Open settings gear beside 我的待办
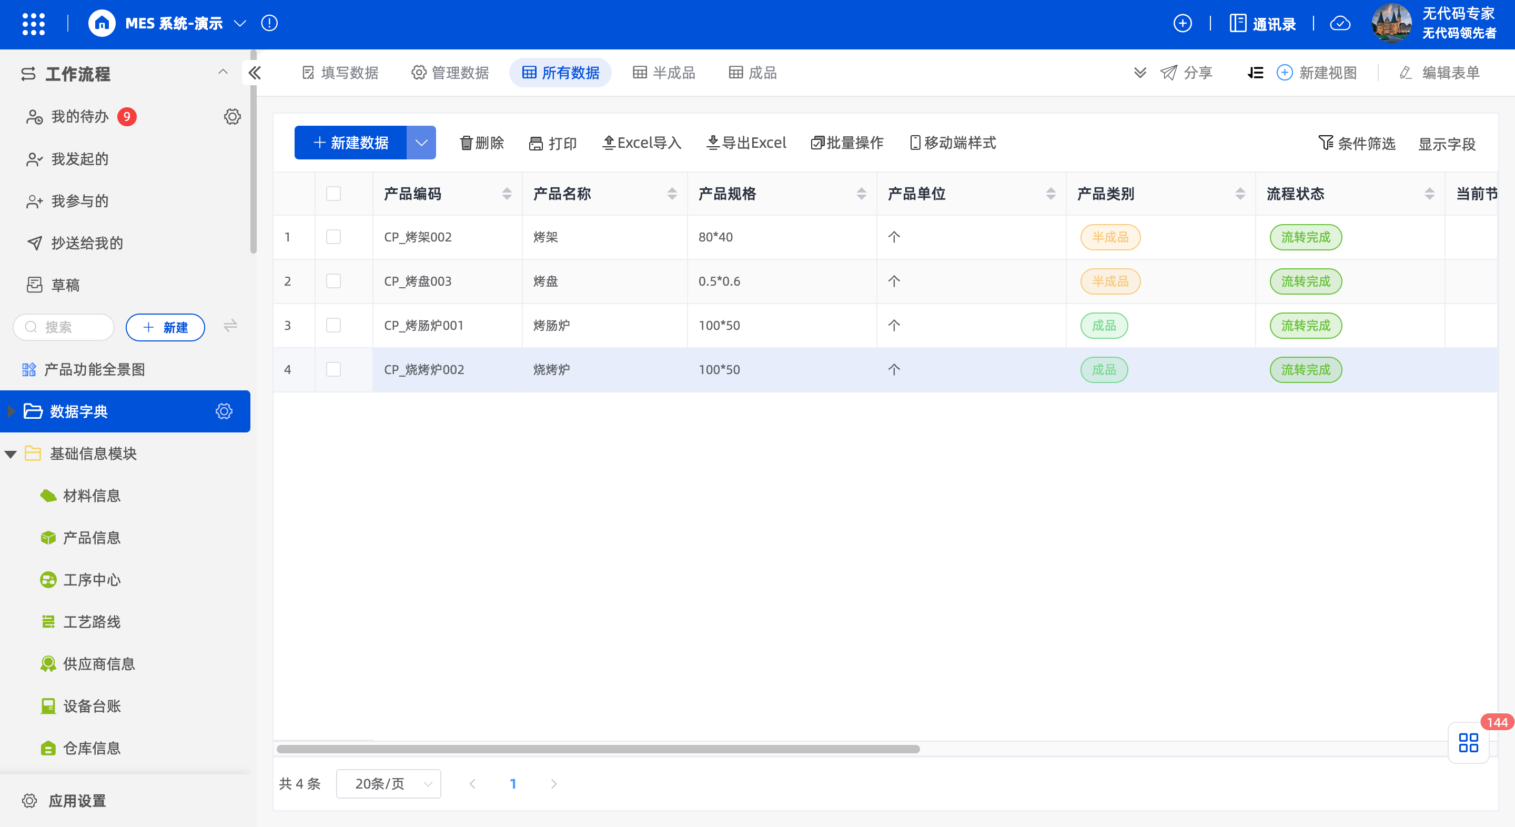The width and height of the screenshot is (1515, 827). tap(233, 116)
